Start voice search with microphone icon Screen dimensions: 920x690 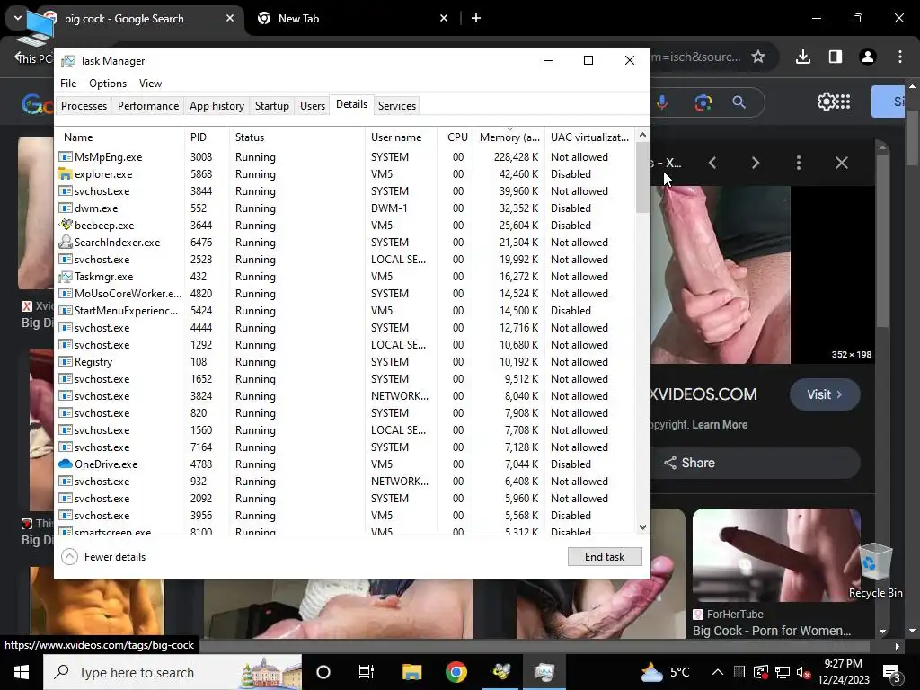(662, 102)
